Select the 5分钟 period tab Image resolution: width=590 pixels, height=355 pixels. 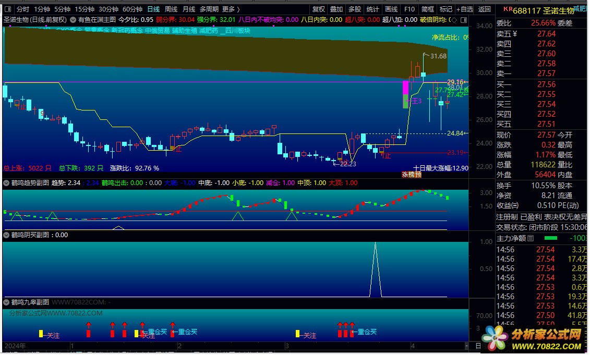62,9
